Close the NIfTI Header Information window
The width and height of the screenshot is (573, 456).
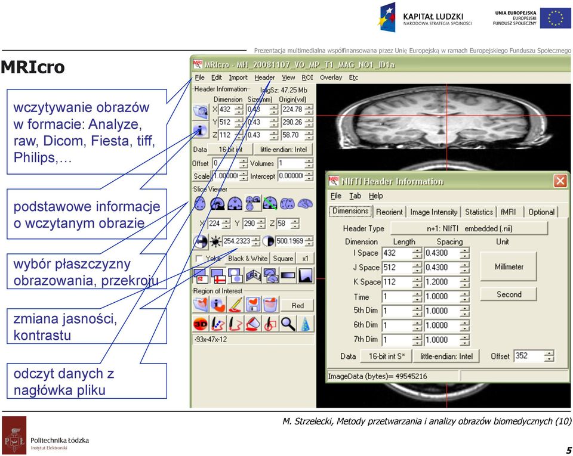(x=560, y=181)
